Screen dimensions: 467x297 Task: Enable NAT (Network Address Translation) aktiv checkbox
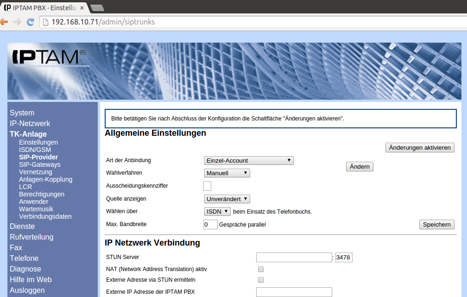pos(261,269)
